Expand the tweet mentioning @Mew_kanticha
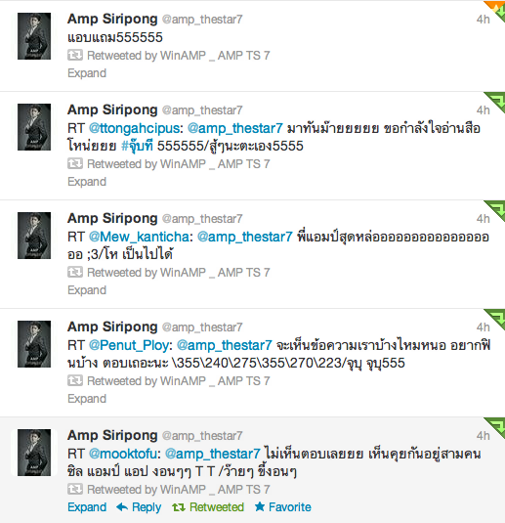 tap(87, 290)
